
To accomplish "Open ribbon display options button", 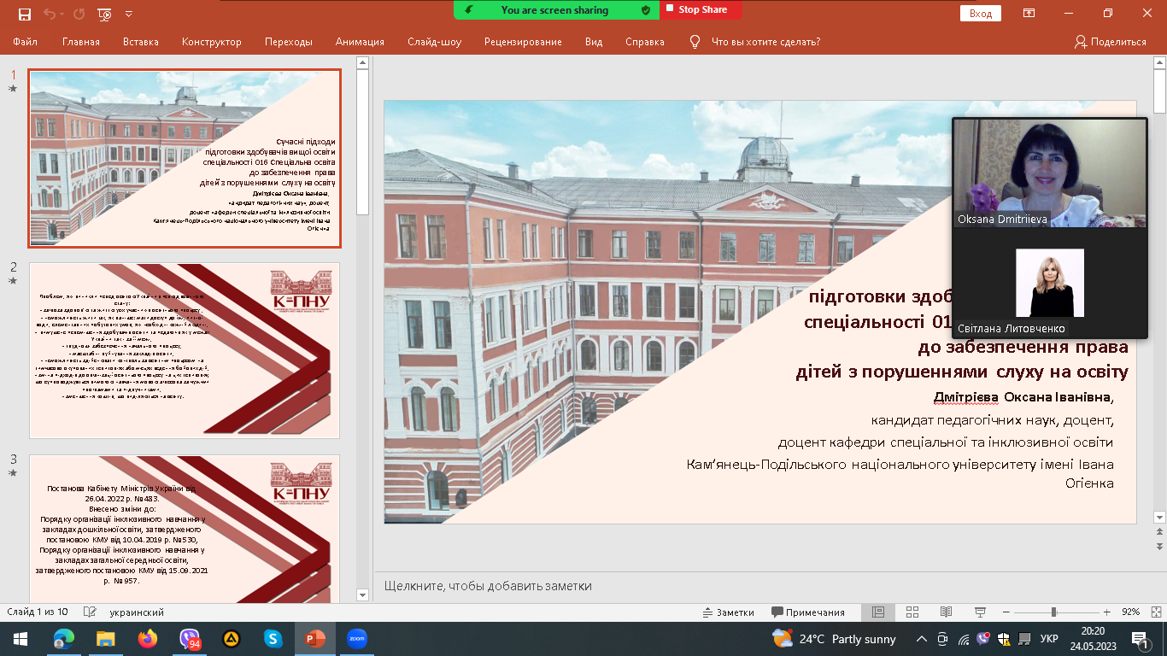I will (x=1029, y=13).
